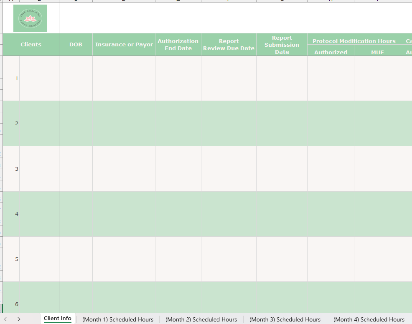Select the client name cell in row 5
The height and width of the screenshot is (324, 412).
tap(39, 259)
